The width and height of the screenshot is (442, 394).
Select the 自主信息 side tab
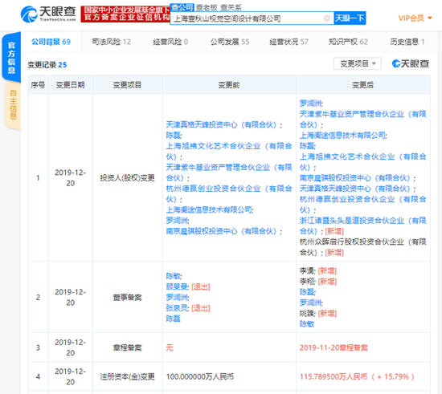coord(13,104)
